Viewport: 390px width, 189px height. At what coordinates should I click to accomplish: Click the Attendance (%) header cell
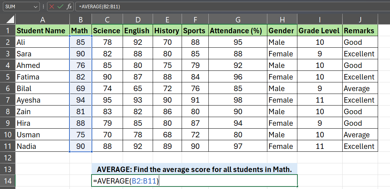pos(238,31)
